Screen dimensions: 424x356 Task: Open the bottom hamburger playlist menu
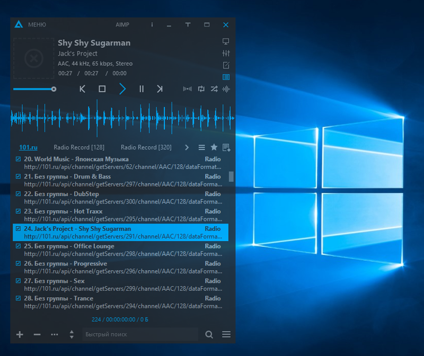coord(226,334)
